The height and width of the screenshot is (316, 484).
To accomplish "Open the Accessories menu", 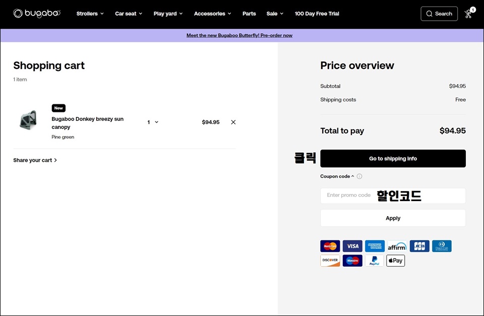I will (213, 14).
